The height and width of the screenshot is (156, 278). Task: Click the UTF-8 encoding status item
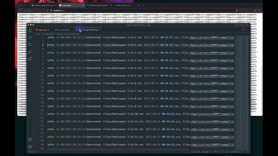click(x=215, y=152)
